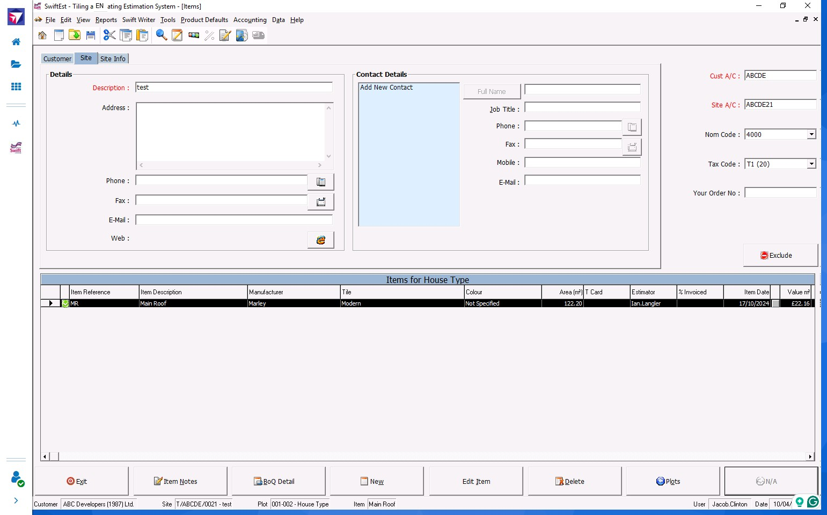Click the blue grid apps icon in sidebar

pos(16,86)
